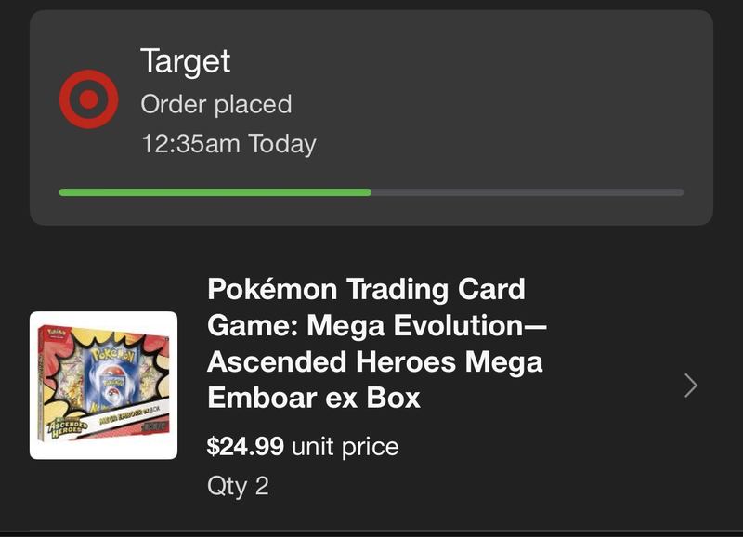Click the Game: Mega Evolution title line
The height and width of the screenshot is (537, 743).
[377, 325]
